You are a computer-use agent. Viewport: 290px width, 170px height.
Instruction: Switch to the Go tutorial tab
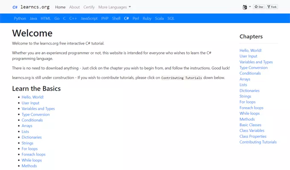(x=57, y=18)
